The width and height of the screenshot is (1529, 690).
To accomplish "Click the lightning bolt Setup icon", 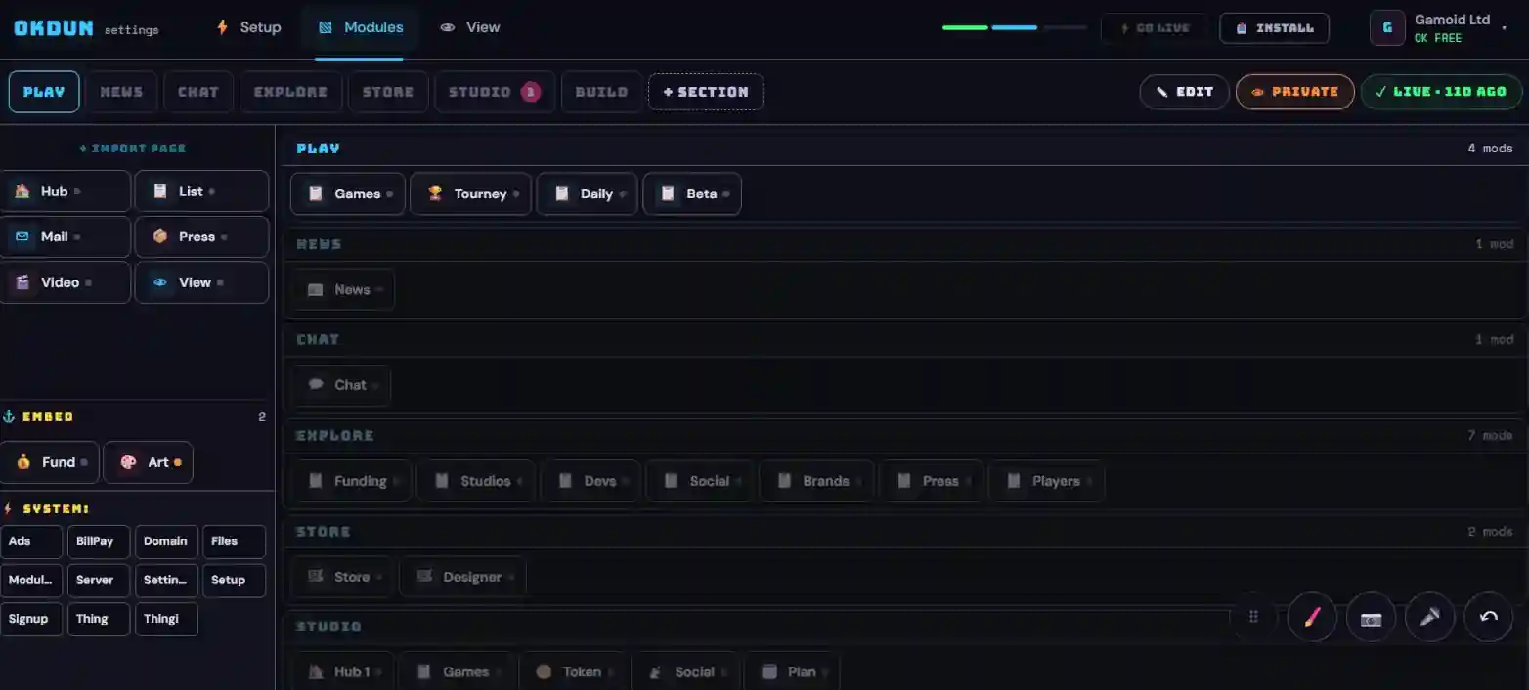I will coord(223,27).
